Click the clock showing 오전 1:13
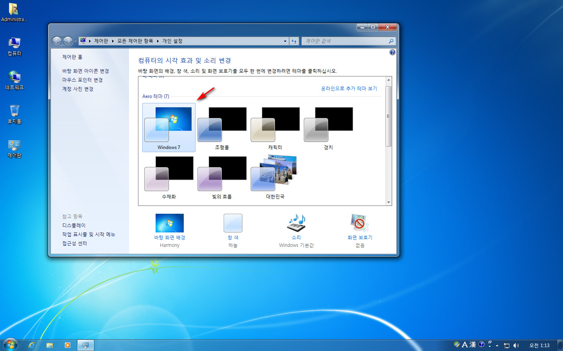 540,346
